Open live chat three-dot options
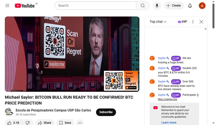Screen dimensions: 215x125 coord(193,22)
